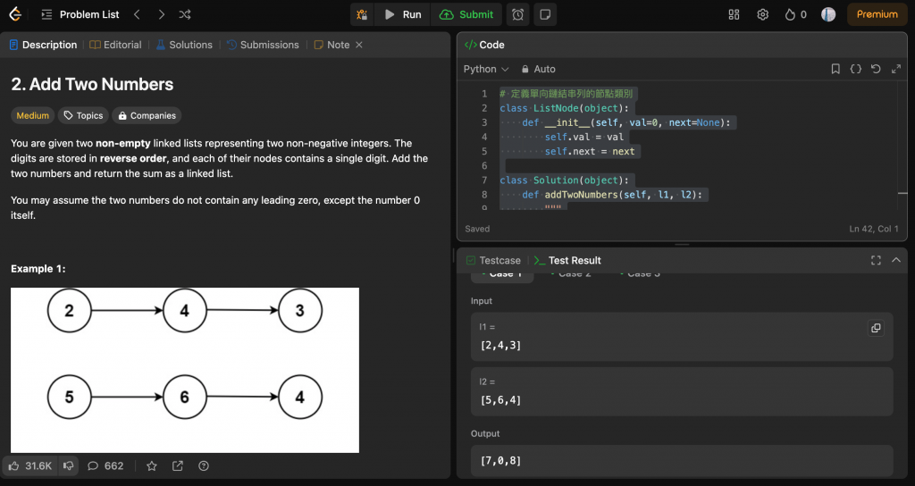Image resolution: width=915 pixels, height=486 pixels.
Task: Format code with curly braces icon
Action: point(855,69)
